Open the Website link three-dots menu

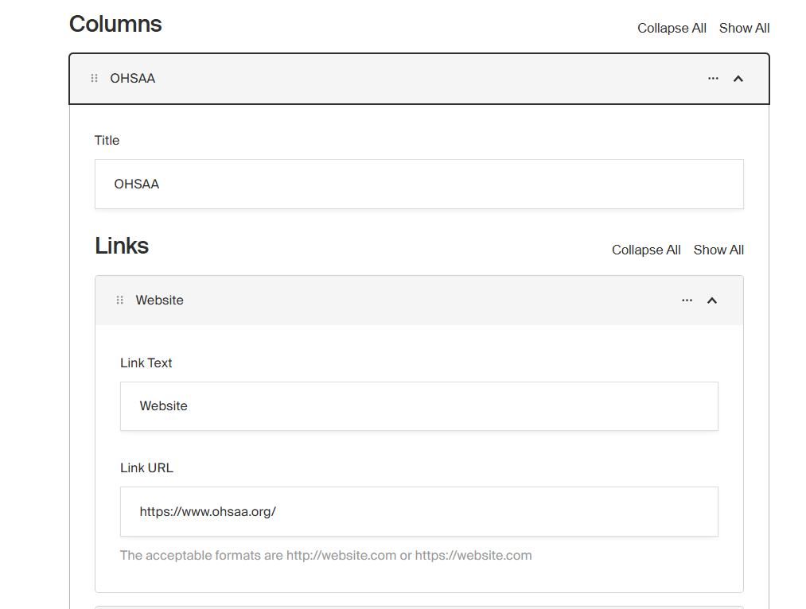point(687,300)
